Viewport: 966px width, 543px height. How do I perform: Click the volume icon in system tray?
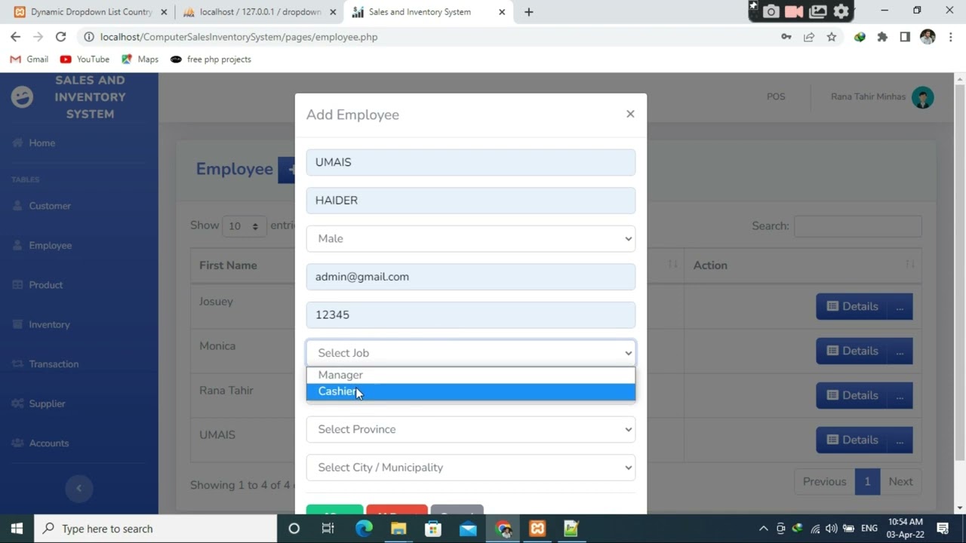coord(831,529)
